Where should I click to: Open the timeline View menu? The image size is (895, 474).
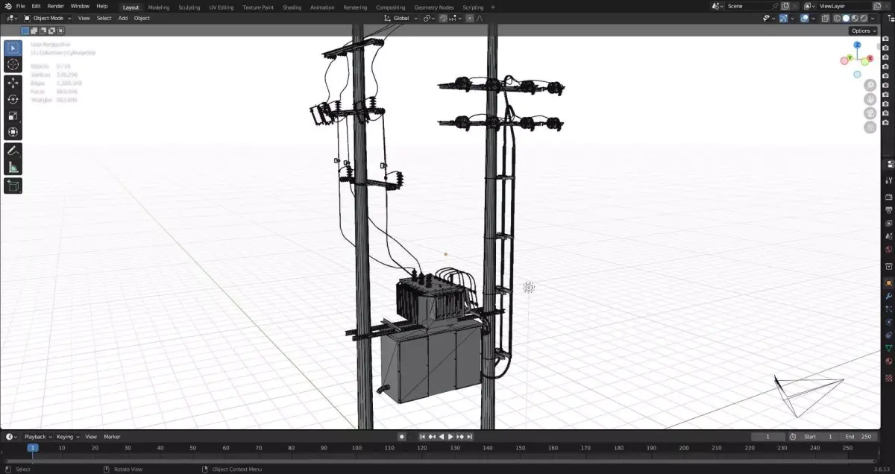click(x=91, y=437)
